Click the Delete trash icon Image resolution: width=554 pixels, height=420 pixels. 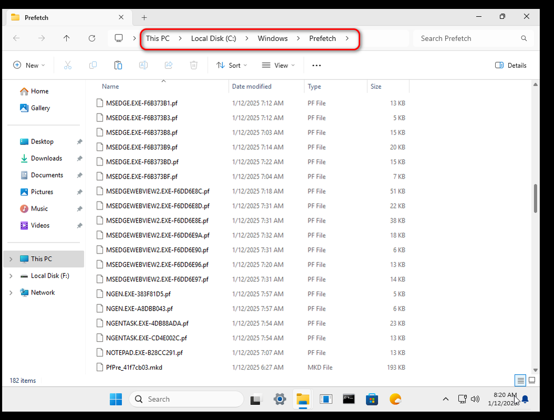193,65
